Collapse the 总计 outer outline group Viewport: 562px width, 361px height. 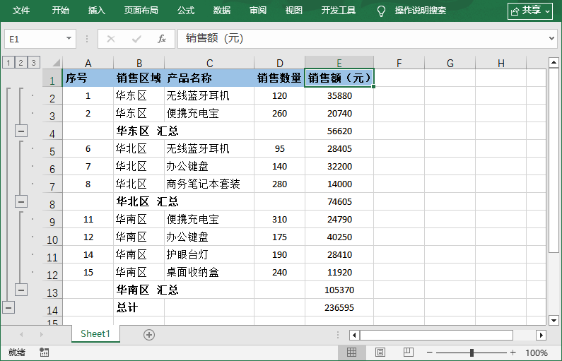pyautogui.click(x=8, y=307)
